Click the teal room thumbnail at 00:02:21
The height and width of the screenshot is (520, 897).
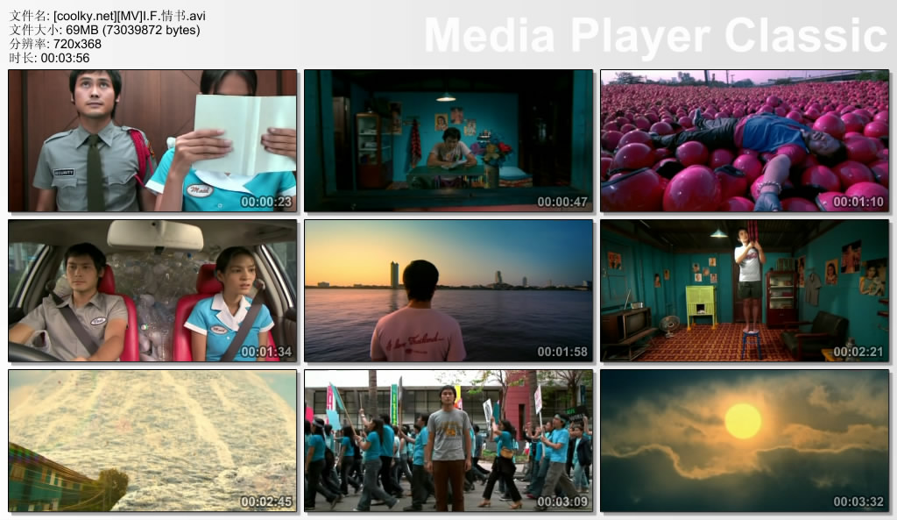tap(745, 291)
